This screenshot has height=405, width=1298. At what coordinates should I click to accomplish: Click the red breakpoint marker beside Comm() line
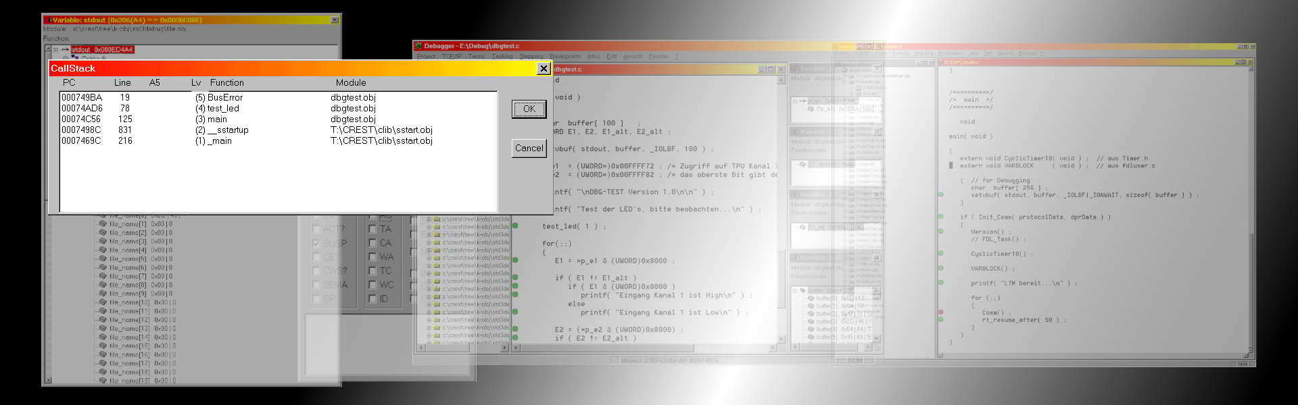click(940, 313)
